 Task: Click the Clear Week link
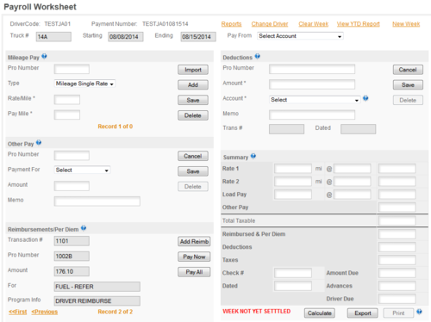[x=314, y=24]
